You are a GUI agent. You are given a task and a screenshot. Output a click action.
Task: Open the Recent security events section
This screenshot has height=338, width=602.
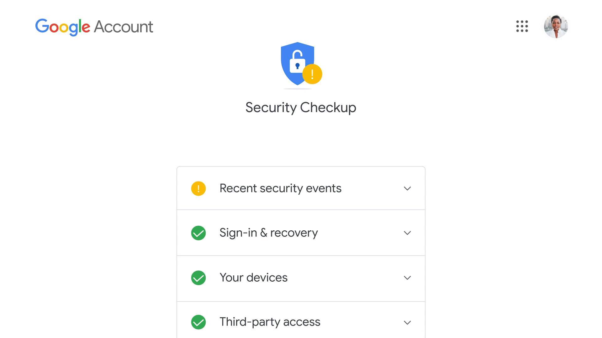pyautogui.click(x=301, y=188)
